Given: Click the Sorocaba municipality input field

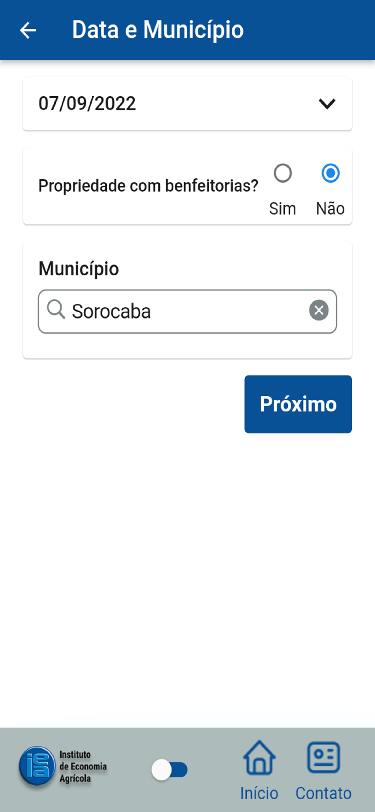Looking at the screenshot, I should (x=187, y=311).
